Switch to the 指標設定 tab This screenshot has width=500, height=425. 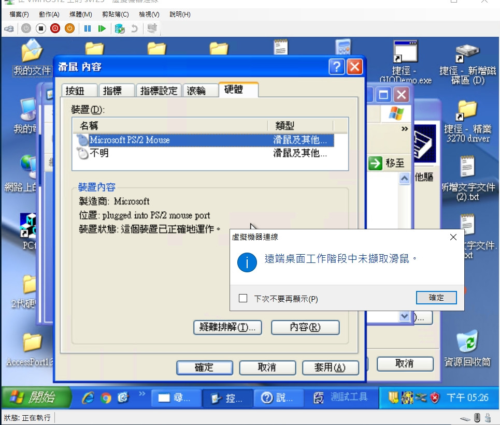[159, 91]
